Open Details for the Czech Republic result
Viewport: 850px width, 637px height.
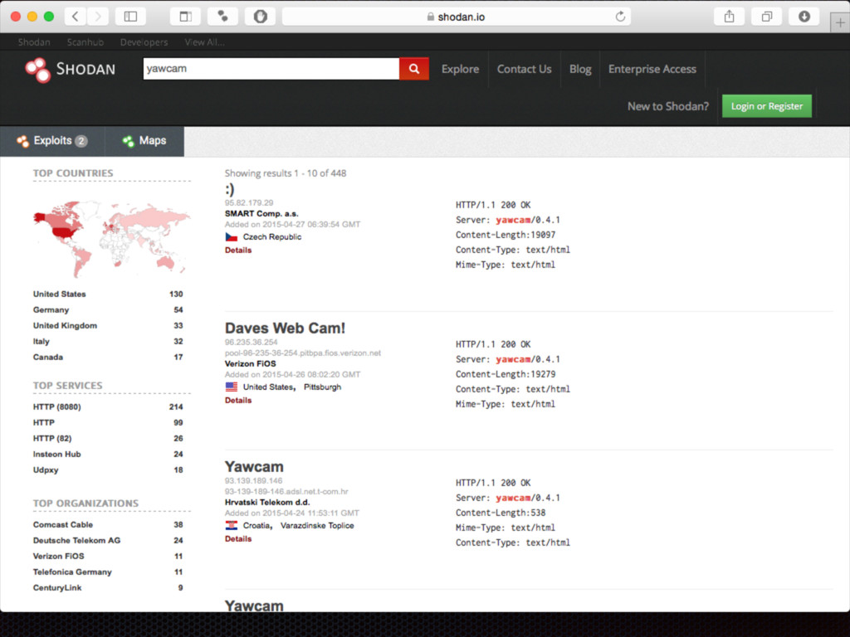(x=238, y=250)
